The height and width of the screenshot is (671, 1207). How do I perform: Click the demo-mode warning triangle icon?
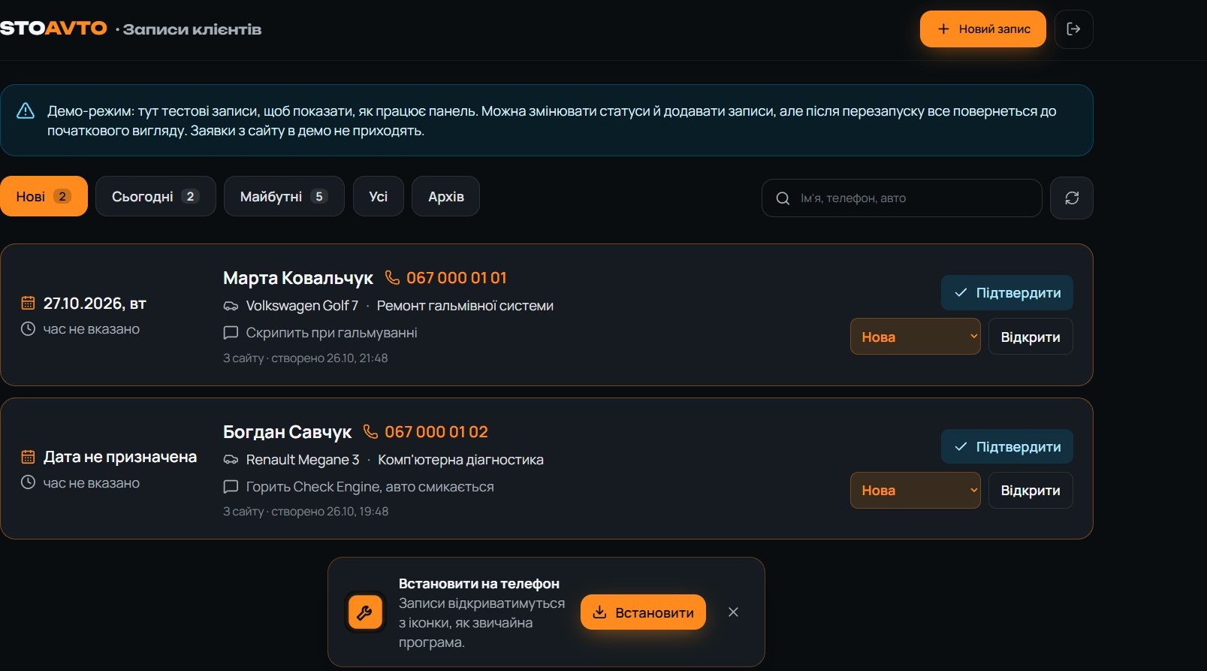(26, 111)
